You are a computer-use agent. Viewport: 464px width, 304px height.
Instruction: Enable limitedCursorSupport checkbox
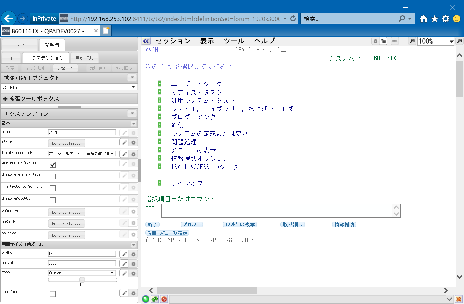tap(53, 188)
